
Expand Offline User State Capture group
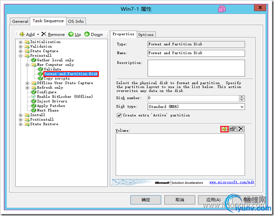tap(27, 83)
